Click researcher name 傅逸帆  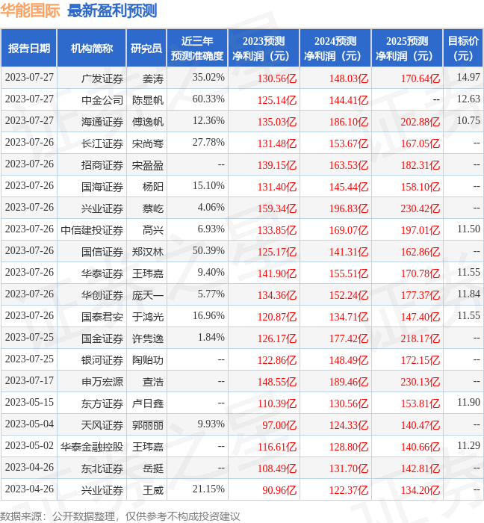[x=148, y=122]
